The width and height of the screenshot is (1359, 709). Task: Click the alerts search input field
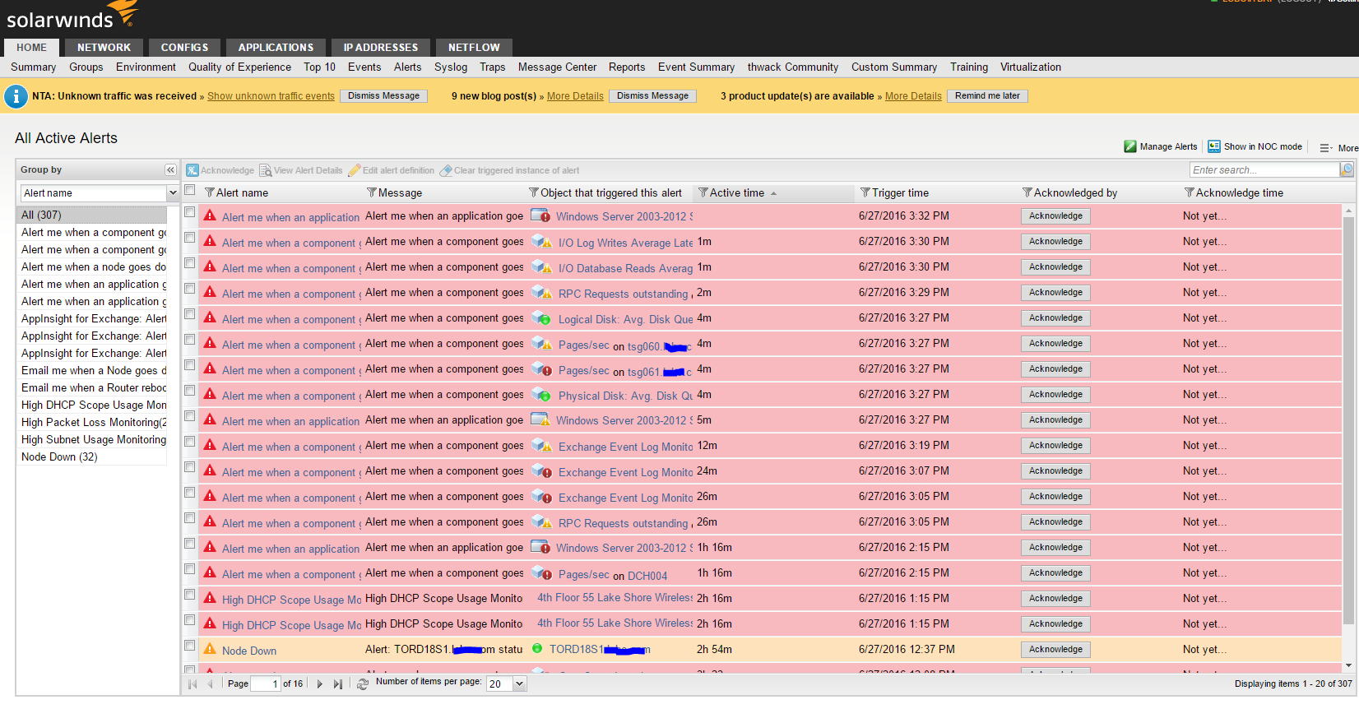(x=1264, y=169)
